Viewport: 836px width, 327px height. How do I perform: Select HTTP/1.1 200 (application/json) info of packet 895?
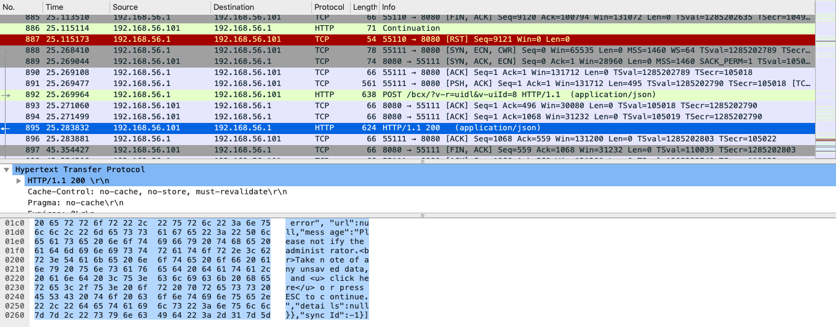click(x=461, y=128)
